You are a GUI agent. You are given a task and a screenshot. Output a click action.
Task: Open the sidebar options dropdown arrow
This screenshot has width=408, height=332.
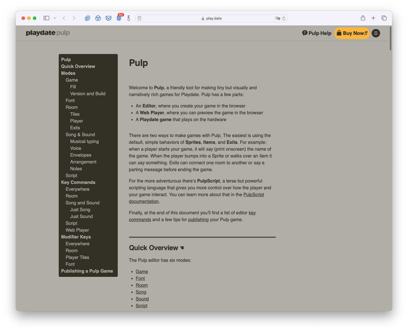point(54,18)
